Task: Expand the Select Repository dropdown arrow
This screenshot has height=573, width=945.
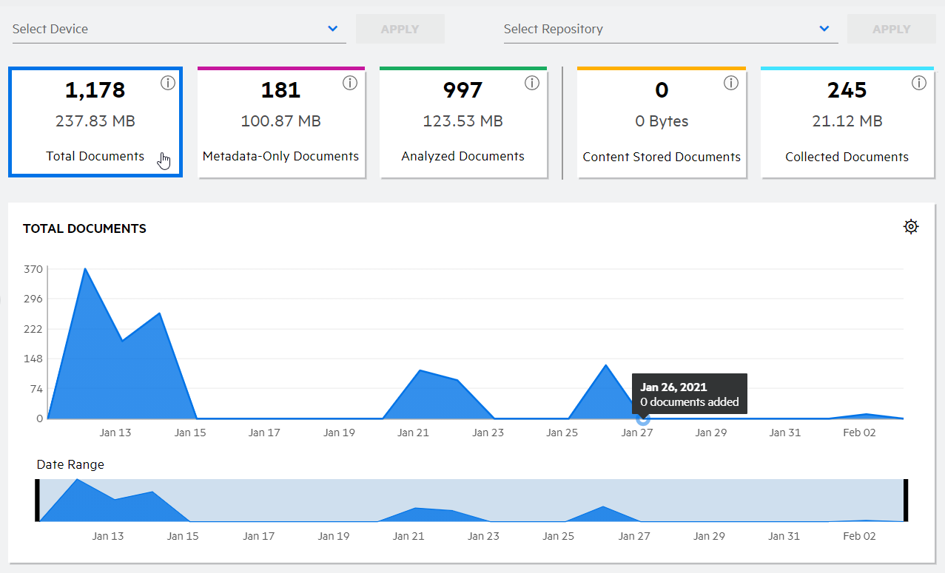Action: 824,29
